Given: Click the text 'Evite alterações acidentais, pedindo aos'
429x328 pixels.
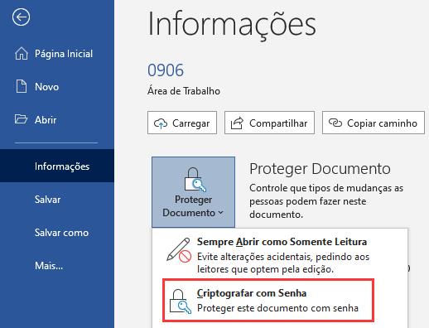Looking at the screenshot, I should click(x=283, y=257).
